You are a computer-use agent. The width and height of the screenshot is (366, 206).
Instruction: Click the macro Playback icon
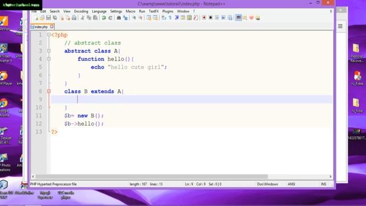pos(217,18)
